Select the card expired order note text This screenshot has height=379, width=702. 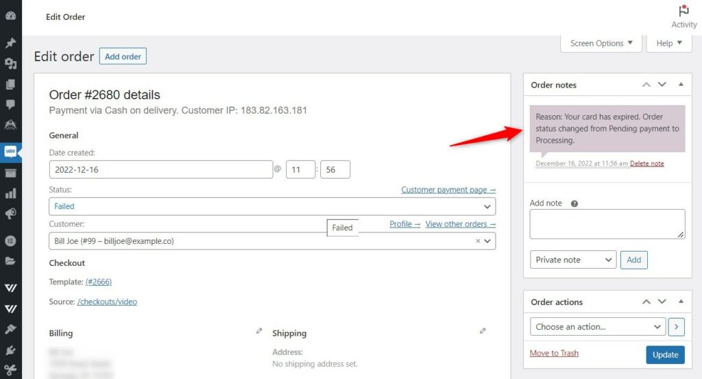tap(607, 128)
